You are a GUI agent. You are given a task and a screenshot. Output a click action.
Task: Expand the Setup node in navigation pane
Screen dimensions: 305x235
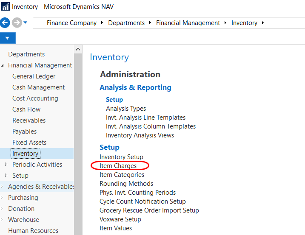tap(6, 176)
